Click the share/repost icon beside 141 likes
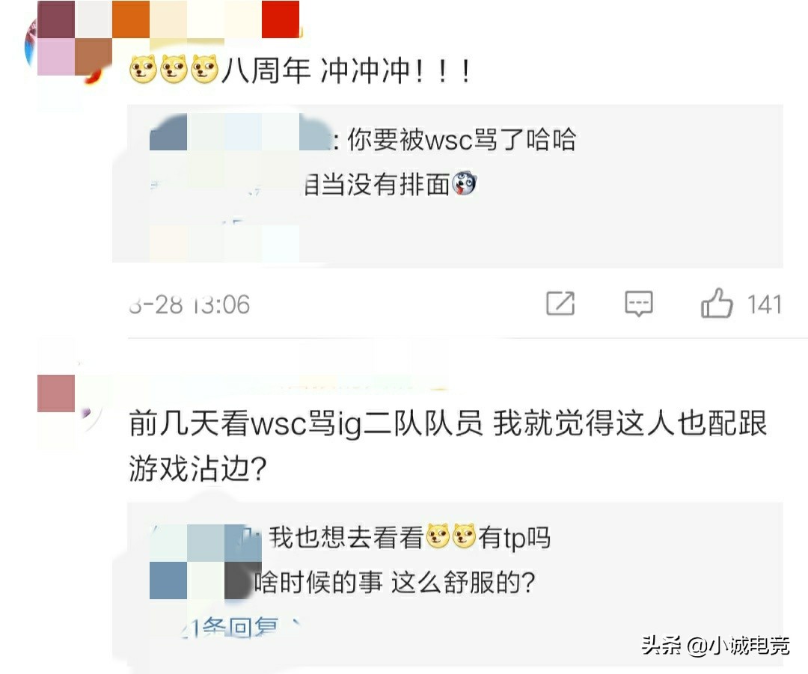The width and height of the screenshot is (808, 674). (560, 303)
